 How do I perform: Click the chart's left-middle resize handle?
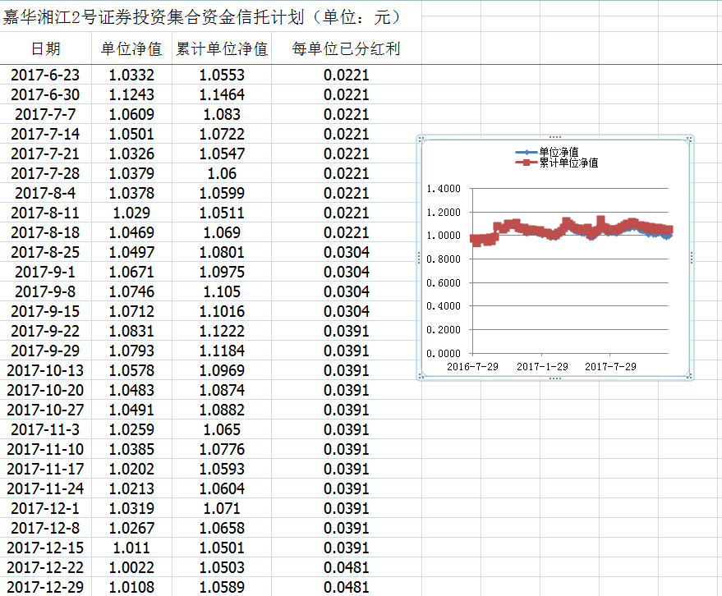420,258
